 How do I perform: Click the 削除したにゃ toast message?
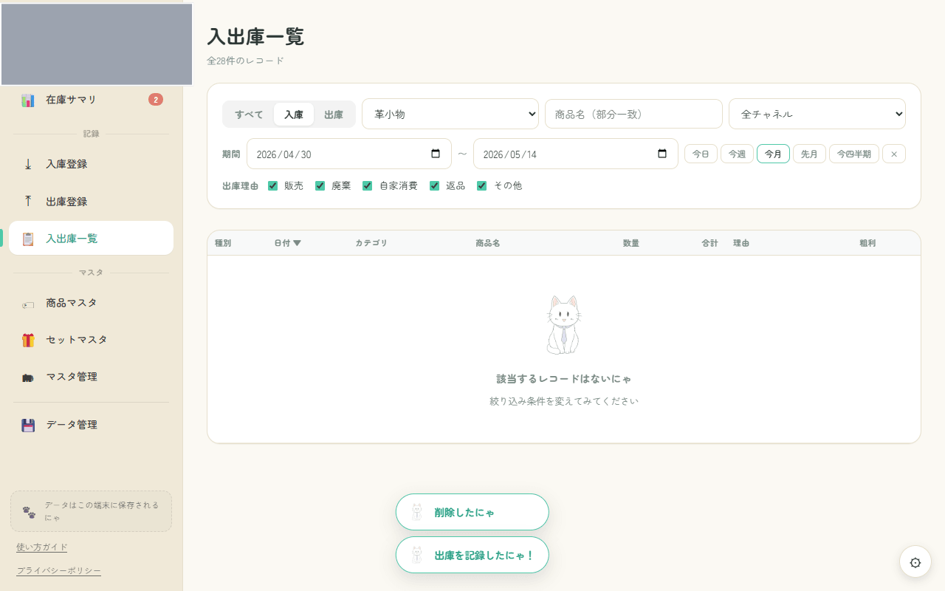click(472, 512)
